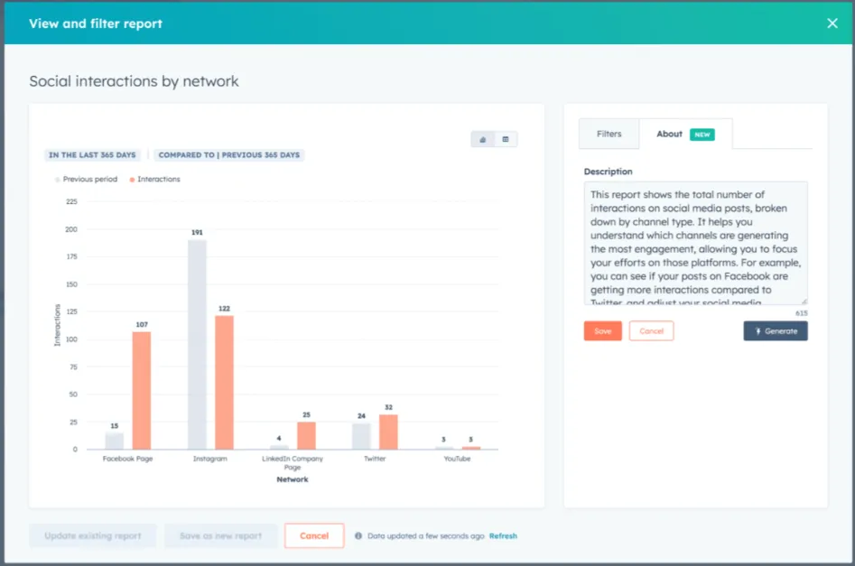
Task: Click the 615 character count
Action: click(x=801, y=313)
